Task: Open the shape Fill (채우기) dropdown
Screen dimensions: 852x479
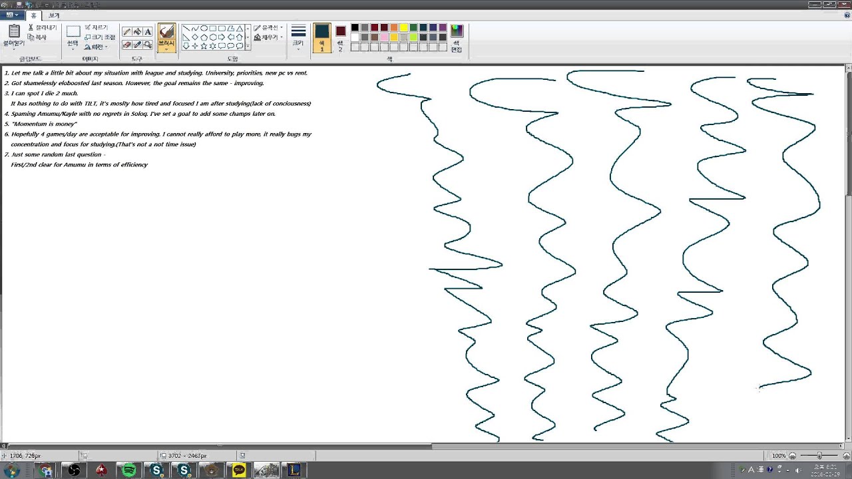Action: (x=268, y=37)
